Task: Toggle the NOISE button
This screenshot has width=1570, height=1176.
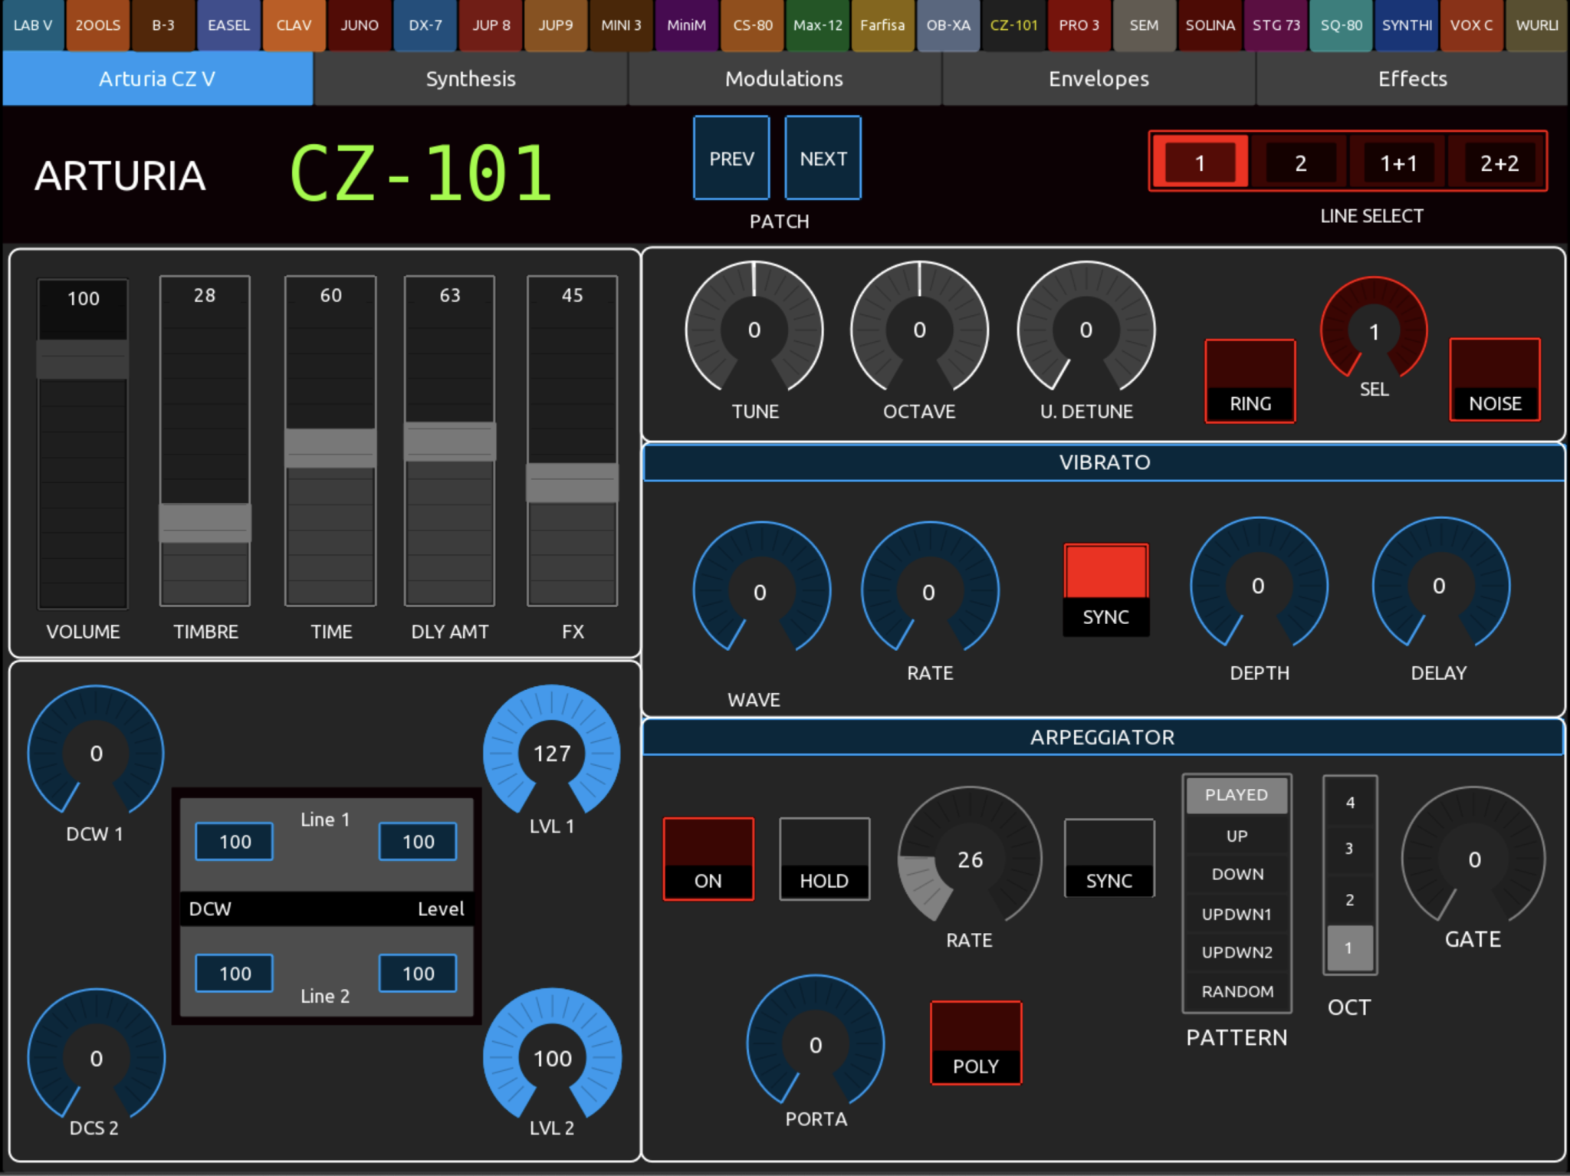Action: coord(1495,379)
